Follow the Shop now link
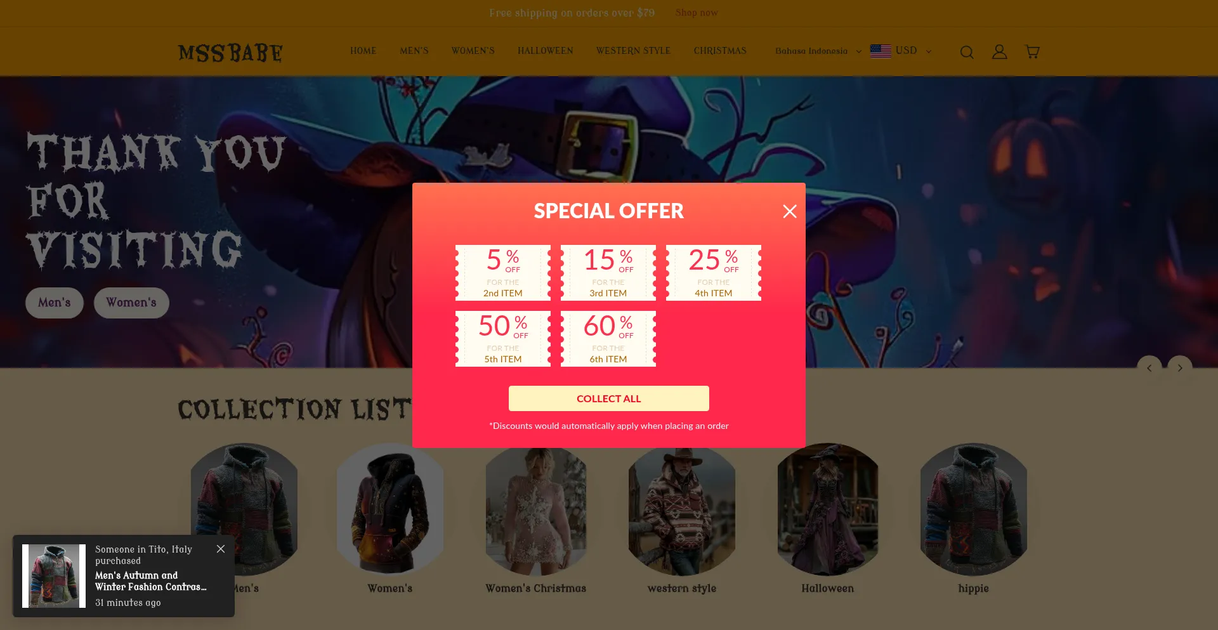This screenshot has height=630, width=1218. 697,13
